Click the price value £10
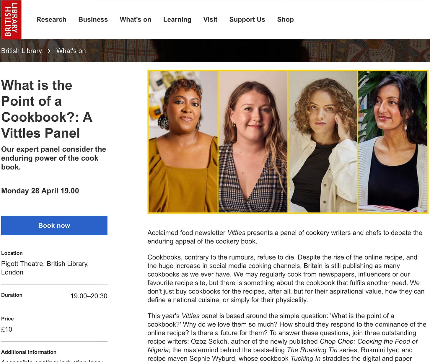The width and height of the screenshot is (430, 362). (7, 329)
